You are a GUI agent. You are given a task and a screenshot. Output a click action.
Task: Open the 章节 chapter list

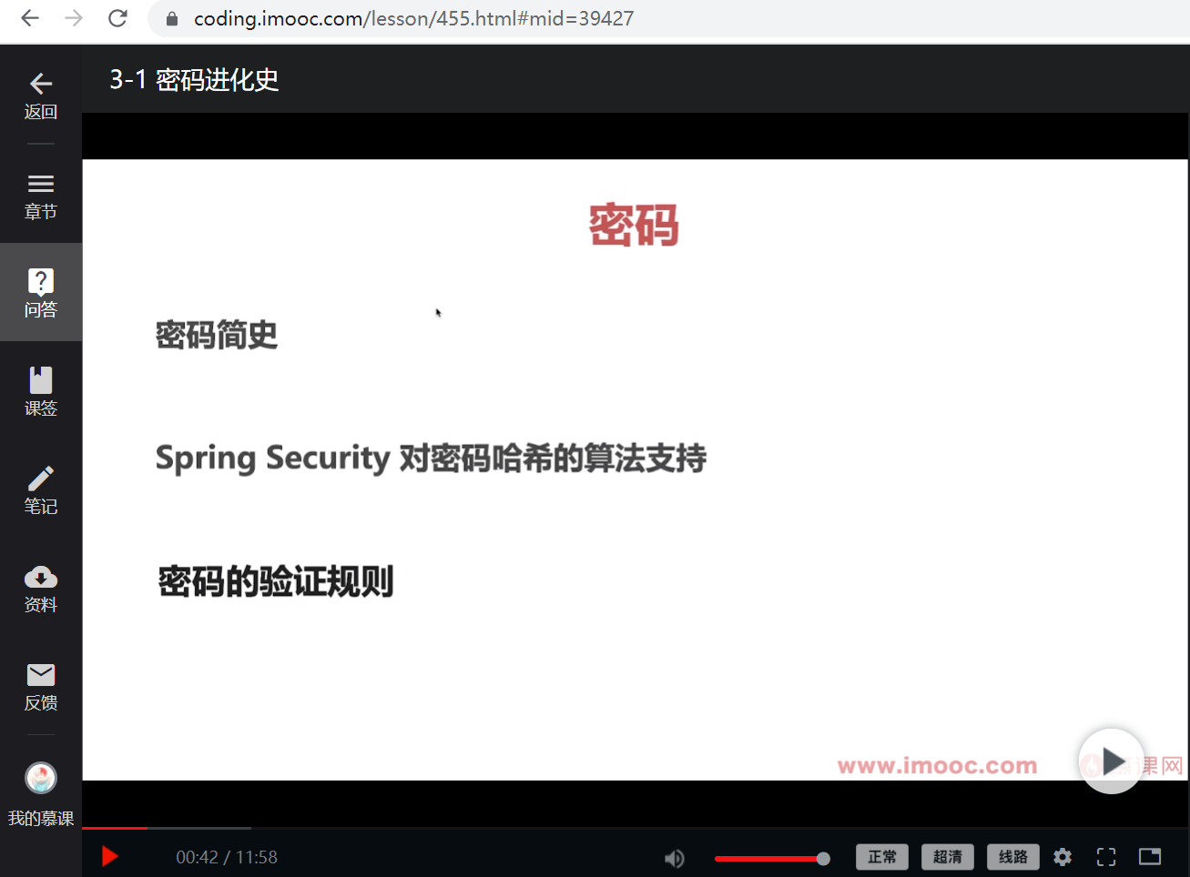[41, 197]
